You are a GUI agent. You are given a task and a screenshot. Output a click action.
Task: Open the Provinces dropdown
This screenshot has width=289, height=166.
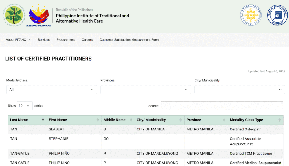(x=145, y=90)
